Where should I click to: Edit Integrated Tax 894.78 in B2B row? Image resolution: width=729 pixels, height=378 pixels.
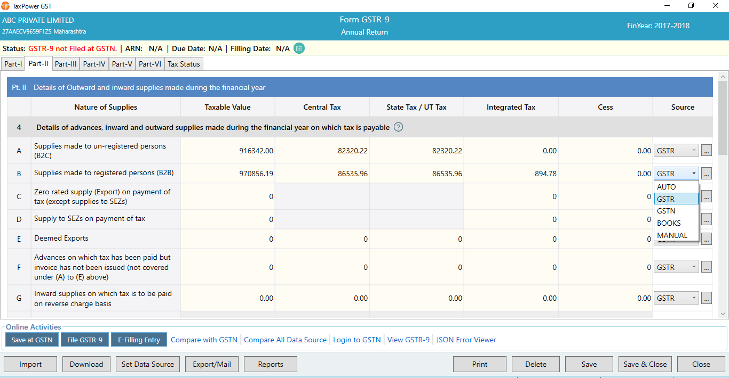pyautogui.click(x=511, y=174)
